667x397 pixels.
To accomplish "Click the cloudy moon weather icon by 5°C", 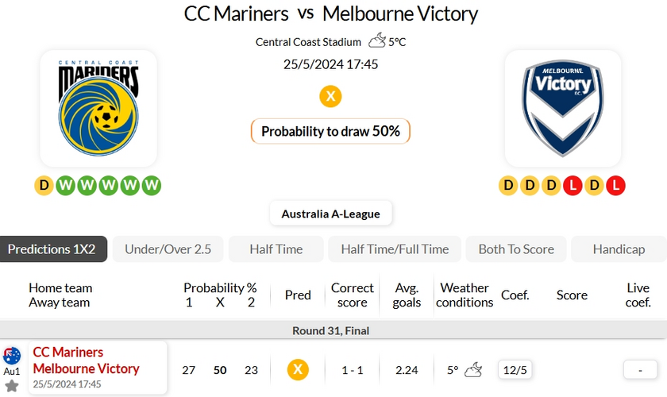I will point(377,40).
